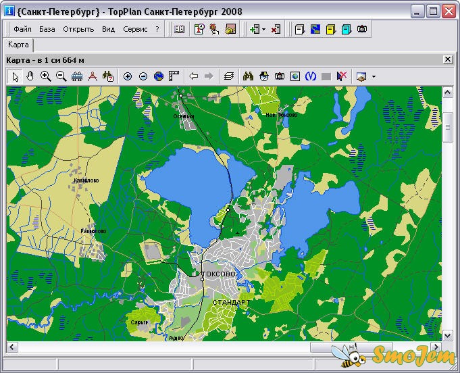The width and height of the screenshot is (460, 373).
Task: Minimize the TopPlan window
Action: 417,11
